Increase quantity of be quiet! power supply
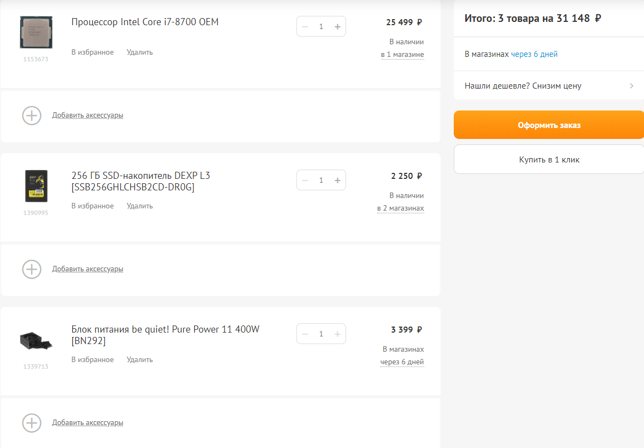Viewport: 644px width, 448px height. 337,334
